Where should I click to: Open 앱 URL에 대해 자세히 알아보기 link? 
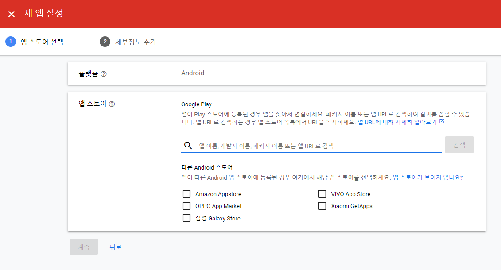(x=397, y=122)
